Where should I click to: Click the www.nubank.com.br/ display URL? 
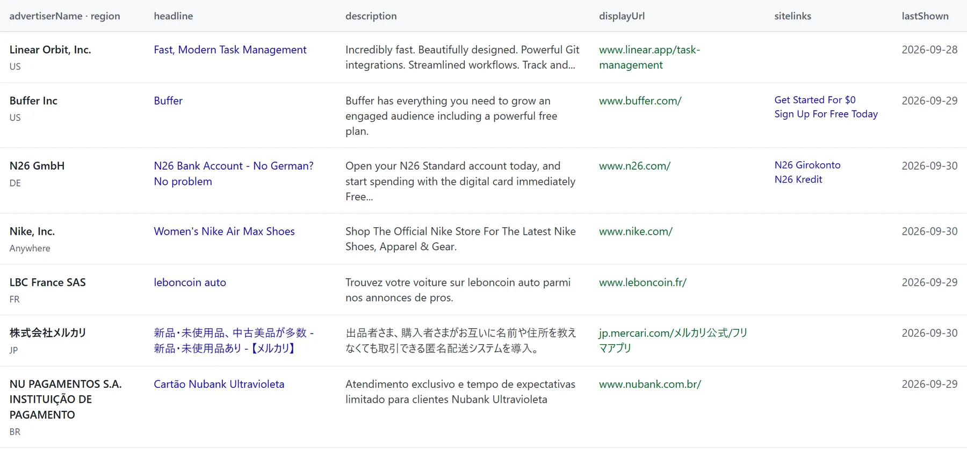point(650,385)
